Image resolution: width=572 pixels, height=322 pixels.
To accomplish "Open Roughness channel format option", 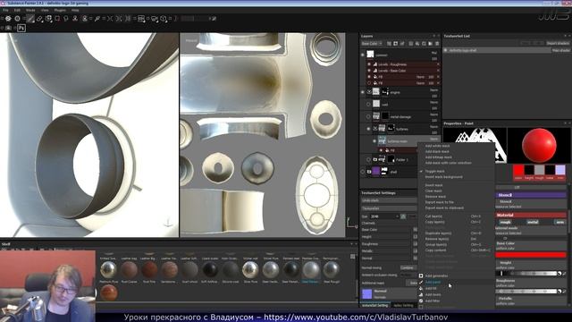I will click(415, 244).
